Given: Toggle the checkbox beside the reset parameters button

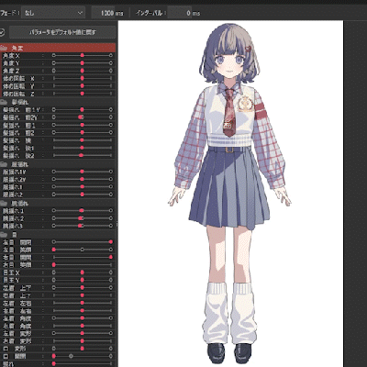Looking at the screenshot, I should pos(2,32).
